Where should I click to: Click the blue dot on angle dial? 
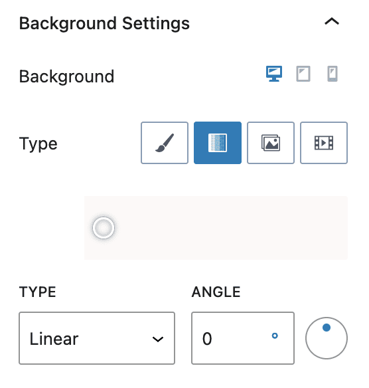pos(327,328)
